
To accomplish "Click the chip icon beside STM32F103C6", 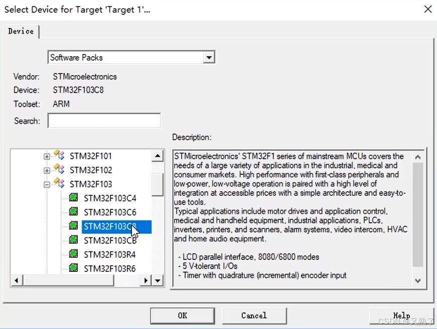I will pyautogui.click(x=73, y=211).
